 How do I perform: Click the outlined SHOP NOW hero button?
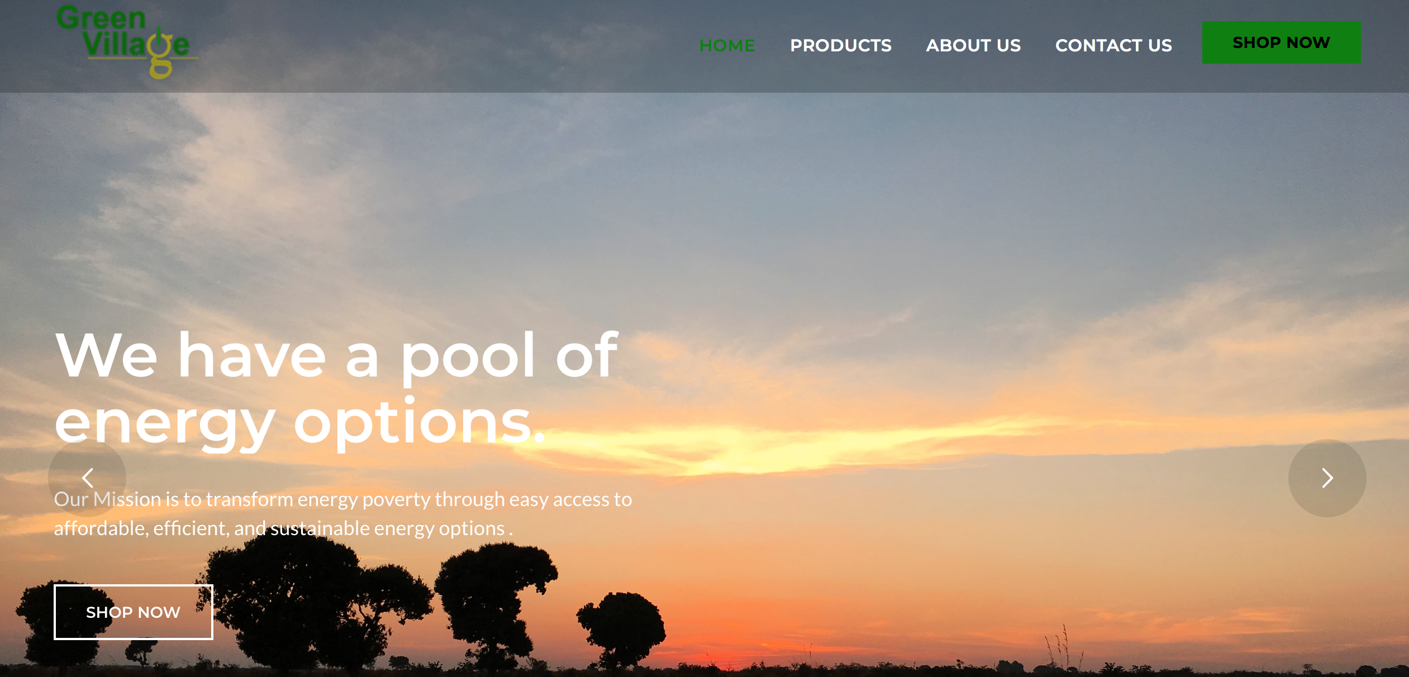(x=134, y=612)
